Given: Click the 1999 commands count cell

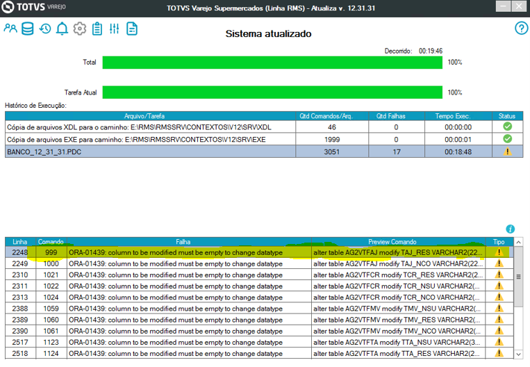Looking at the screenshot, I should [x=332, y=139].
